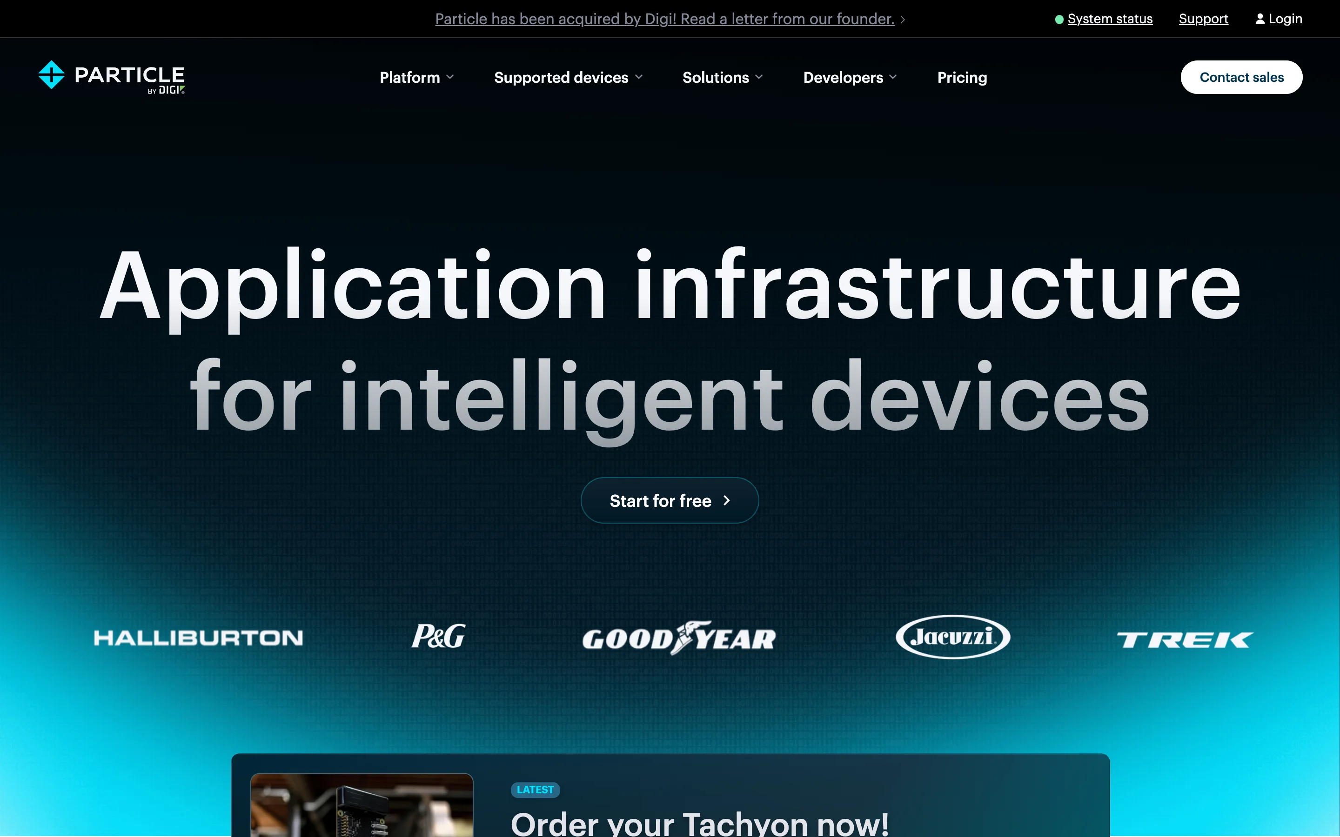The height and width of the screenshot is (837, 1340).
Task: Click the Halliburton customer logo
Action: point(198,638)
